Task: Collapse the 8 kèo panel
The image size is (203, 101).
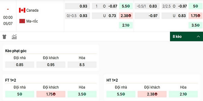Action: pos(187,37)
